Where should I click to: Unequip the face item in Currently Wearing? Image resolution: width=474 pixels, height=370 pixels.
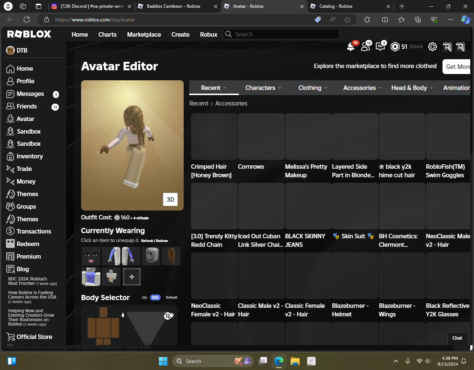point(91,256)
